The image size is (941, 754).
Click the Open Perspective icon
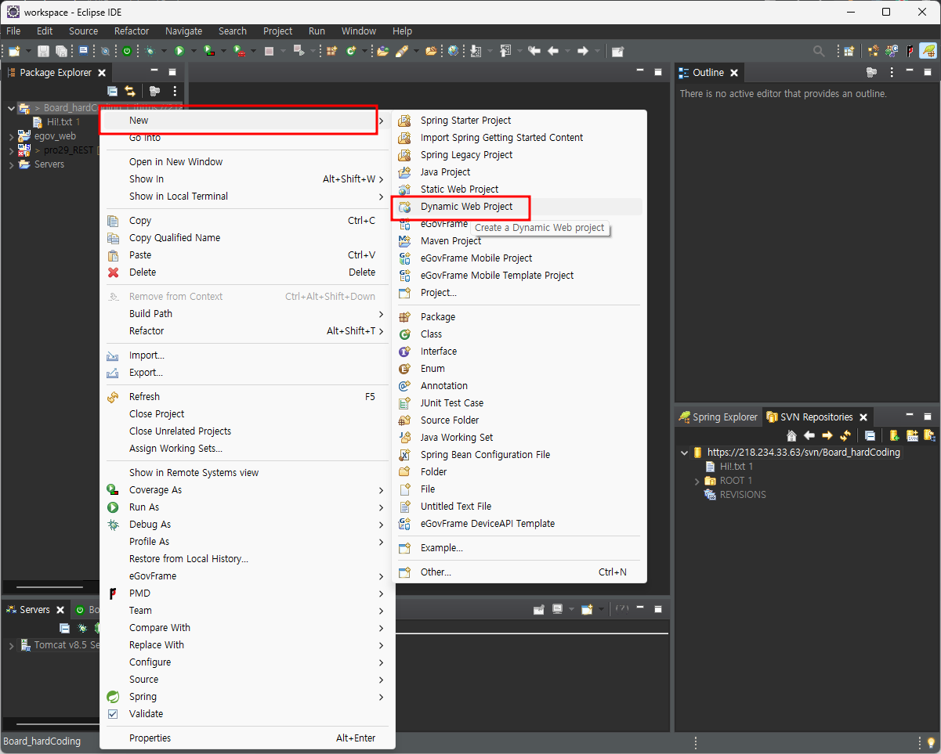tap(849, 51)
